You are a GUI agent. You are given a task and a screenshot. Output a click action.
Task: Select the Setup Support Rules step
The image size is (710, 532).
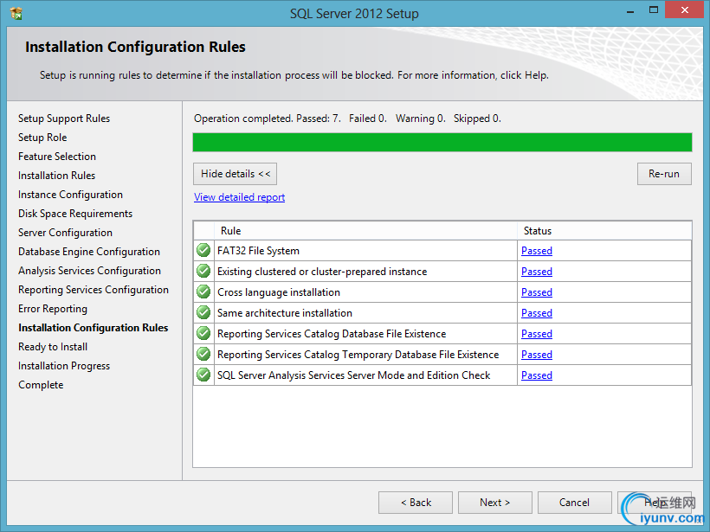pyautogui.click(x=64, y=119)
